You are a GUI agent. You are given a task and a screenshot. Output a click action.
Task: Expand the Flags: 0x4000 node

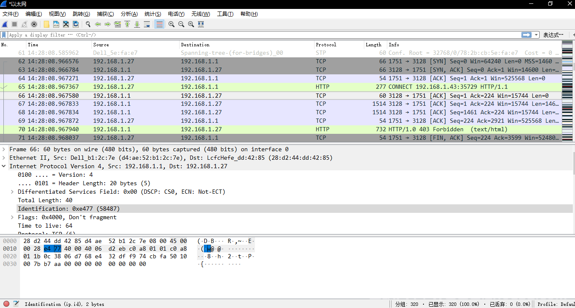pos(12,217)
